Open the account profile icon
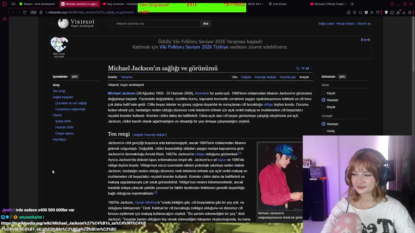Viewport: 415px width, 233px height. (x=398, y=12)
